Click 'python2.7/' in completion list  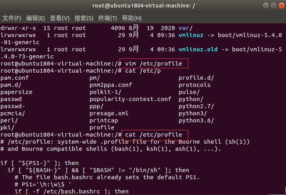[x=196, y=106]
